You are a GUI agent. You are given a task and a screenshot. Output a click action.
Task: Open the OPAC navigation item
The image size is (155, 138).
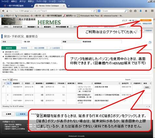[6, 27]
